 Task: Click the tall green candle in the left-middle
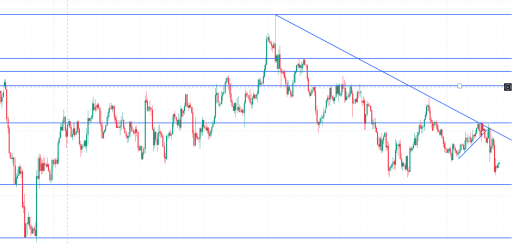145,125
